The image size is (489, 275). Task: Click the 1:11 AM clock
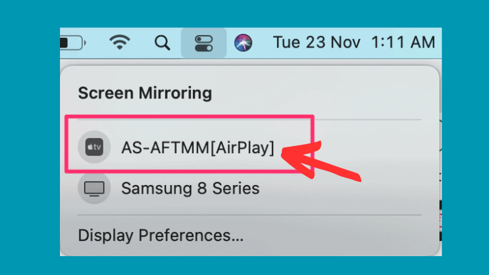[x=403, y=42]
